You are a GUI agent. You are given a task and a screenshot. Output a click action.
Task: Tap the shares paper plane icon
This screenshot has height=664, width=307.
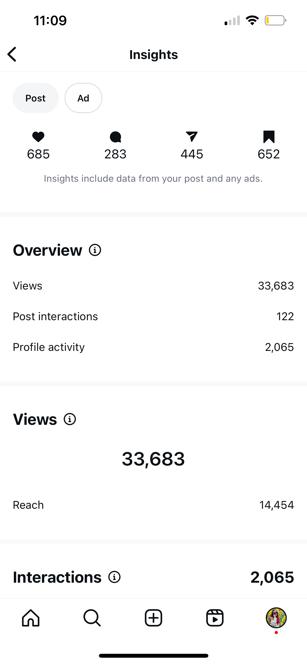coord(192,137)
